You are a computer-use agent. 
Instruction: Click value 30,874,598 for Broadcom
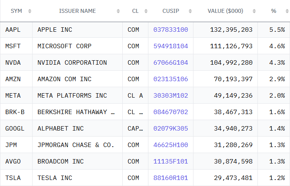tap(233, 161)
